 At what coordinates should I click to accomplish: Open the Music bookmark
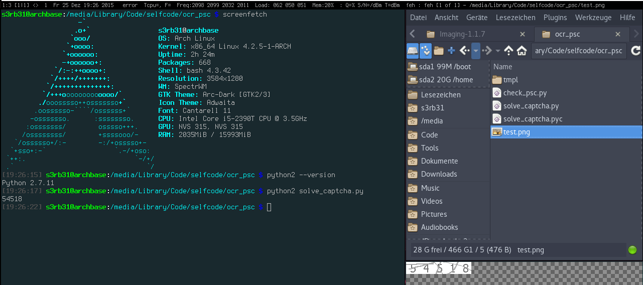click(x=448, y=188)
